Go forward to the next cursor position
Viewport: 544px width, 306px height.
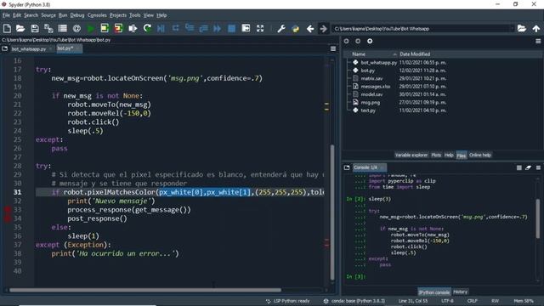[323, 28]
